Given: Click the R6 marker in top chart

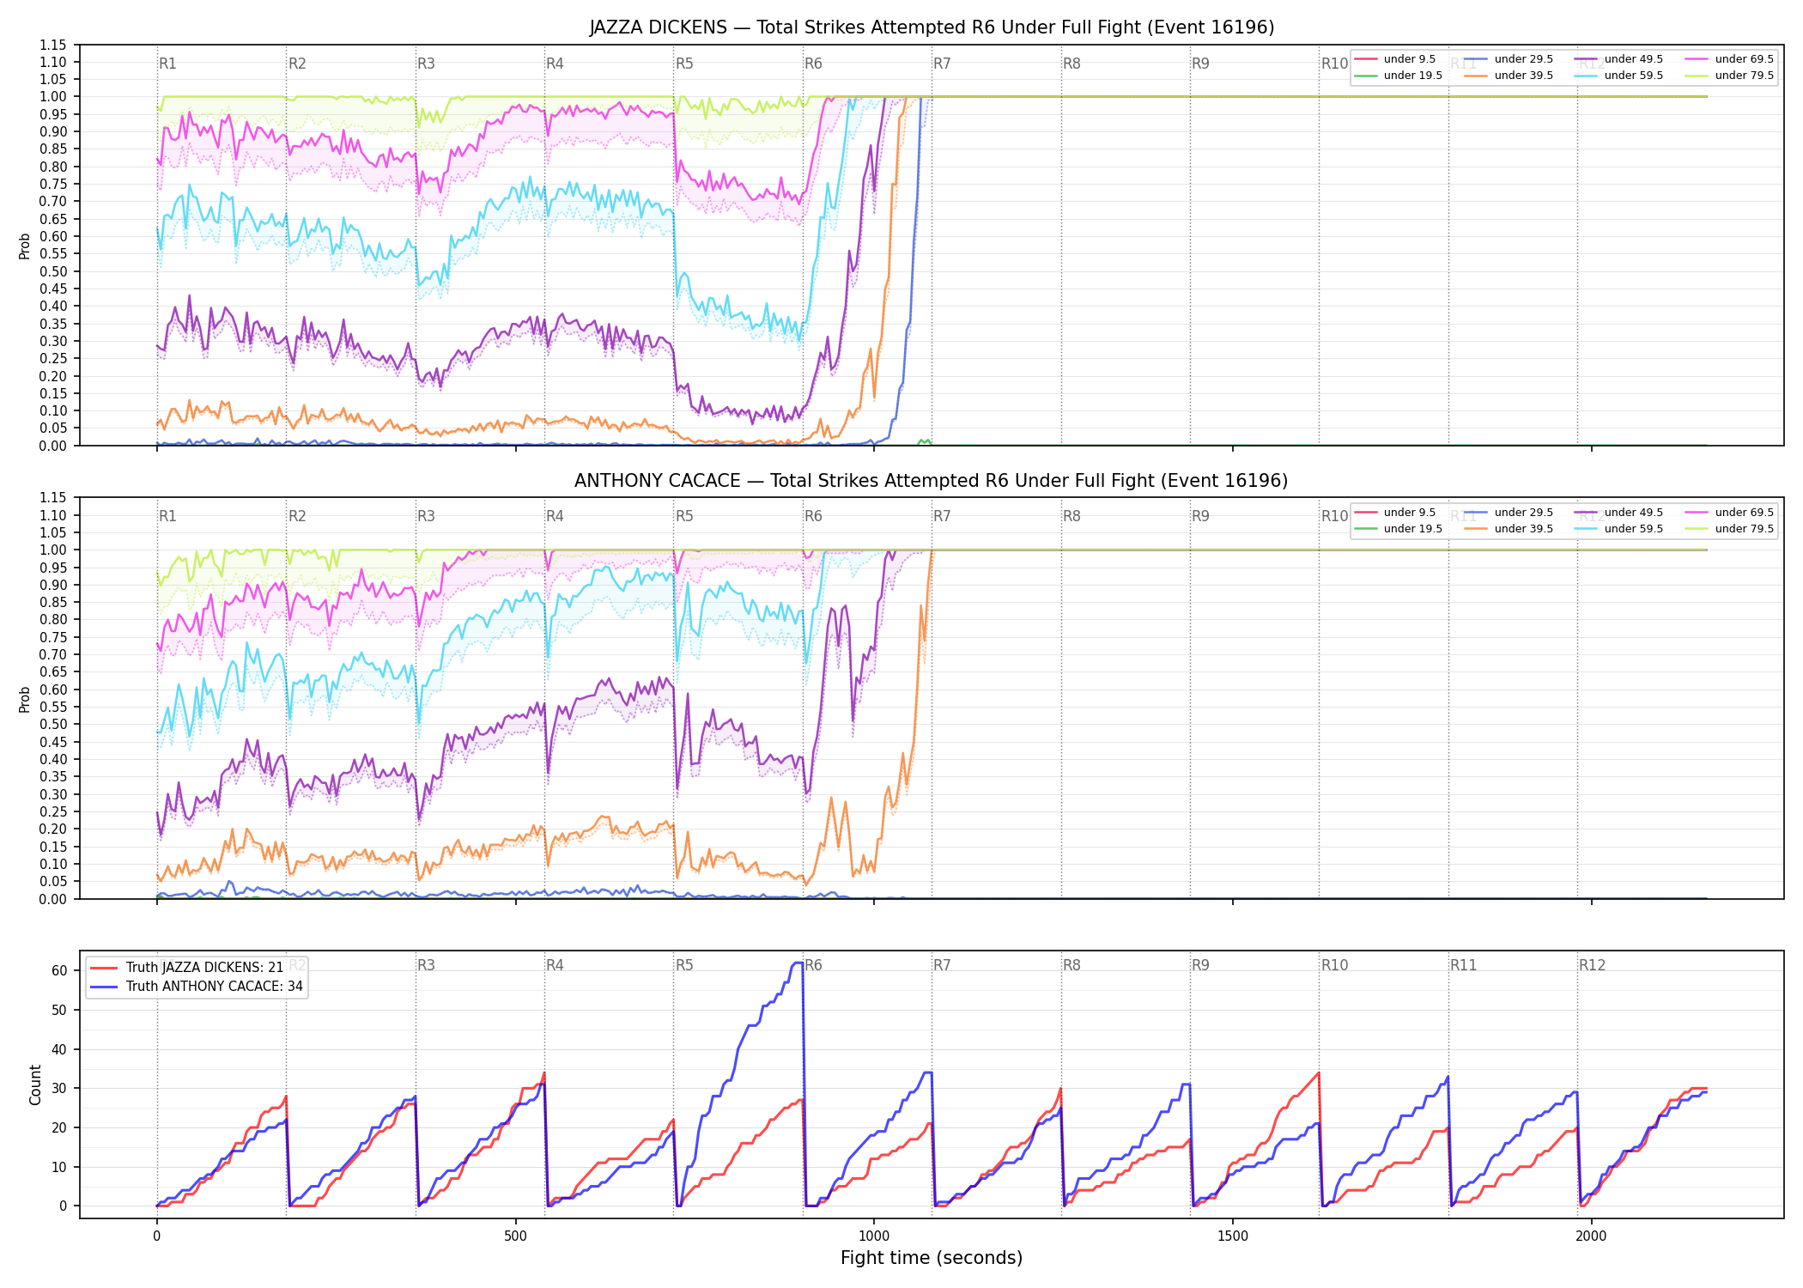Looking at the screenshot, I should click(813, 64).
